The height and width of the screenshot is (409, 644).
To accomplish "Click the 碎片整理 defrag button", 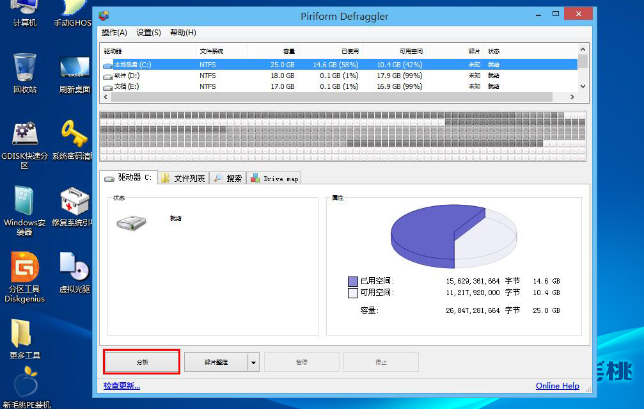I will [216, 362].
